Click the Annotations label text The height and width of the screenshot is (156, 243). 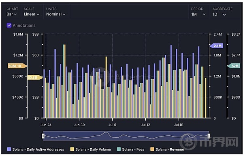click(24, 25)
